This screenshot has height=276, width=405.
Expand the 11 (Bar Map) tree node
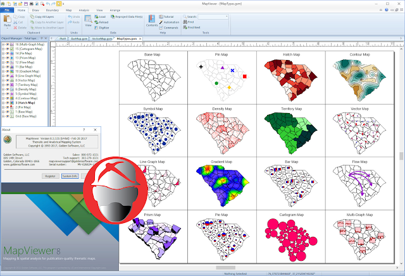coord(3,67)
